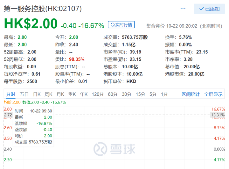Select the 1分 chart tab
The width and height of the screenshot is (229, 169).
pos(164,94)
